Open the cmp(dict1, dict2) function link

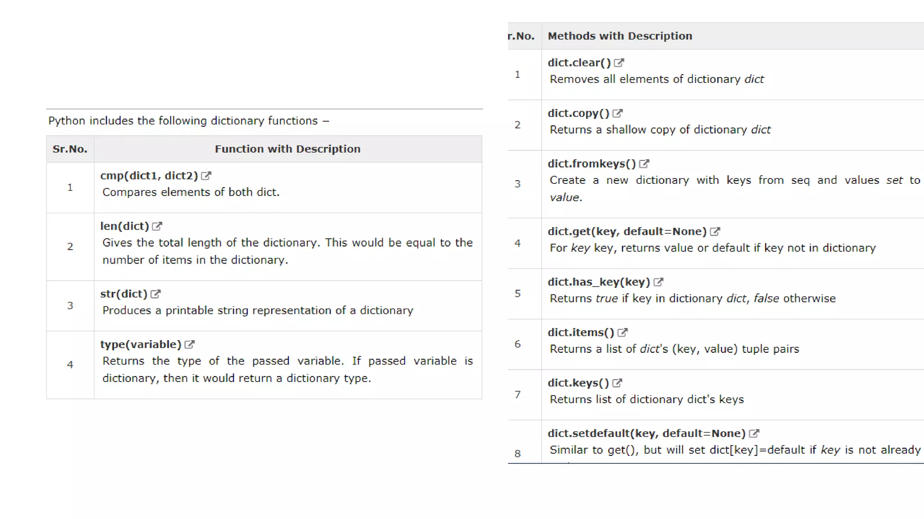[x=149, y=176]
